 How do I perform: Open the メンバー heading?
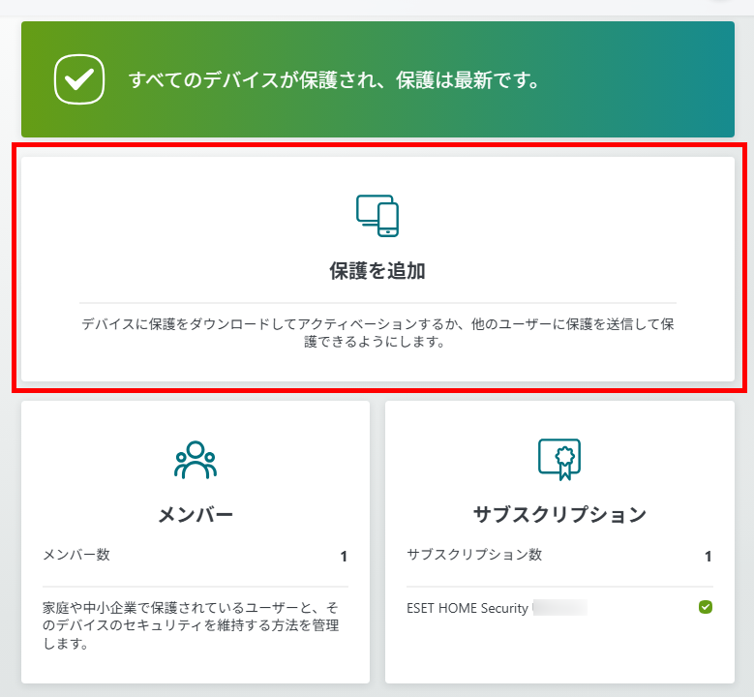tap(196, 514)
